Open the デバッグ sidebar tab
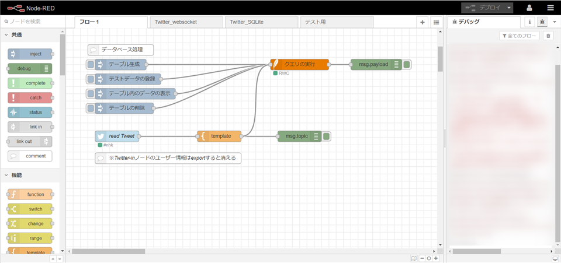Image resolution: width=561 pixels, height=263 pixels. point(484,22)
